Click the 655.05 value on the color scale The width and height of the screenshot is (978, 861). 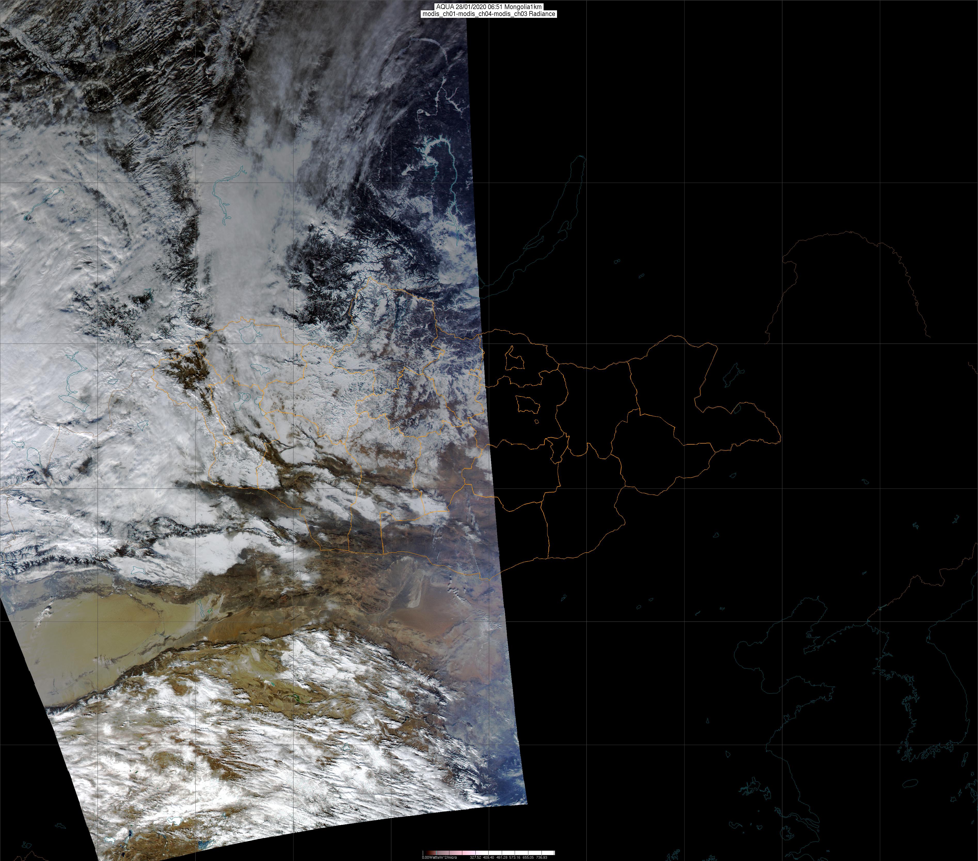tap(528, 858)
